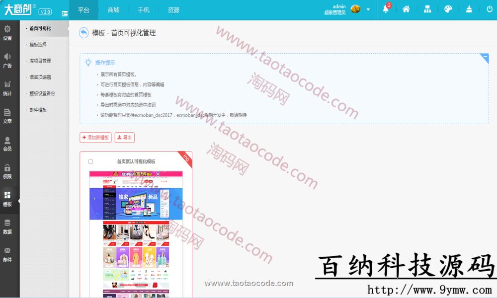Viewport: 497px width, 298px height.
Task: Switch to the 手机 tab
Action: (144, 9)
